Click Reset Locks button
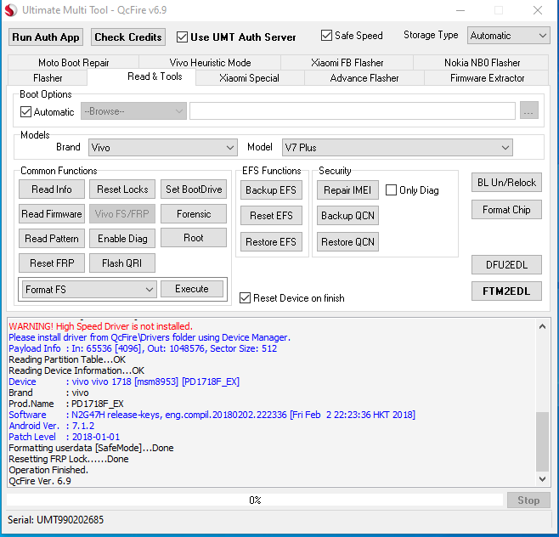The width and height of the screenshot is (559, 537). click(122, 189)
